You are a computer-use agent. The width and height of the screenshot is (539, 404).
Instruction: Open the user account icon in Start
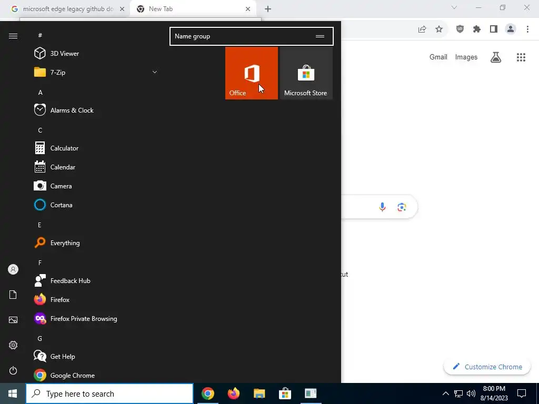(x=13, y=269)
